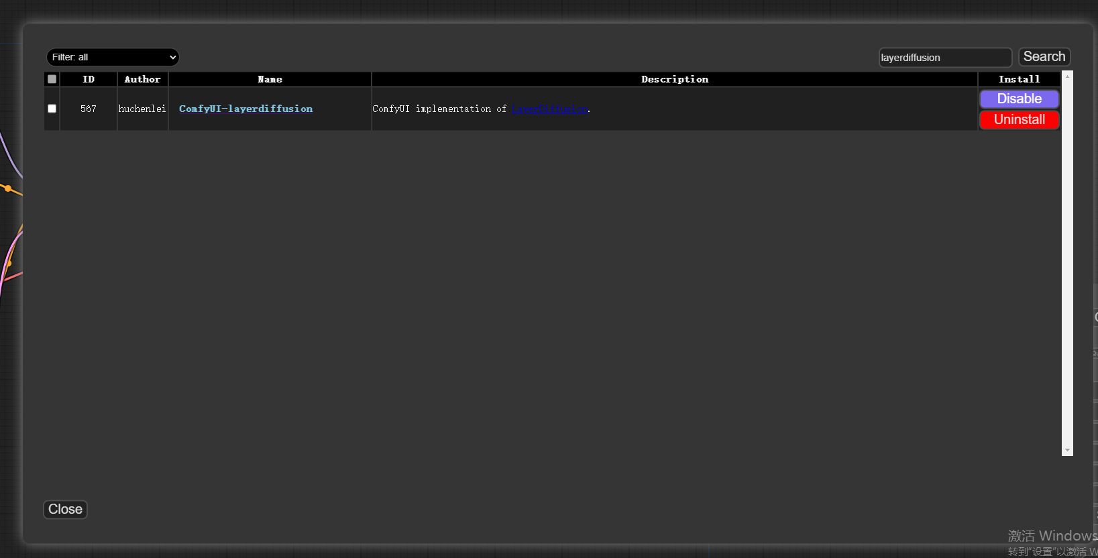Check the checkbox for row 567
Screen dimensions: 1098x558
[x=52, y=109]
